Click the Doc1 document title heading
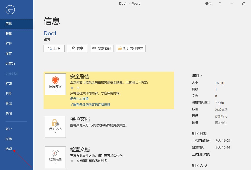 coord(50,33)
